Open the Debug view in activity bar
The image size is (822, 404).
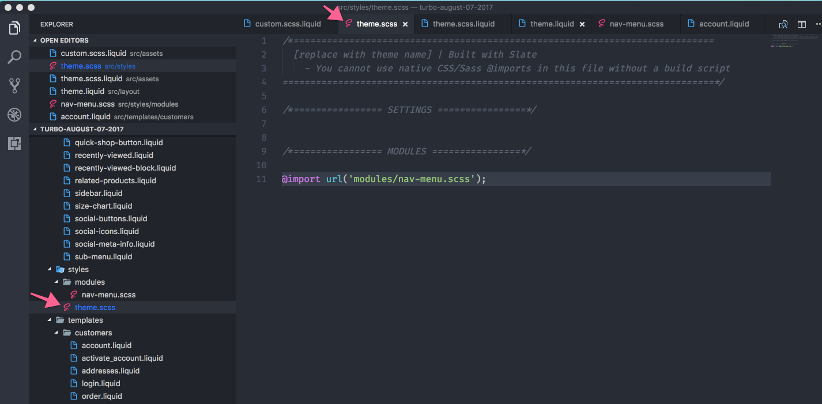14,115
